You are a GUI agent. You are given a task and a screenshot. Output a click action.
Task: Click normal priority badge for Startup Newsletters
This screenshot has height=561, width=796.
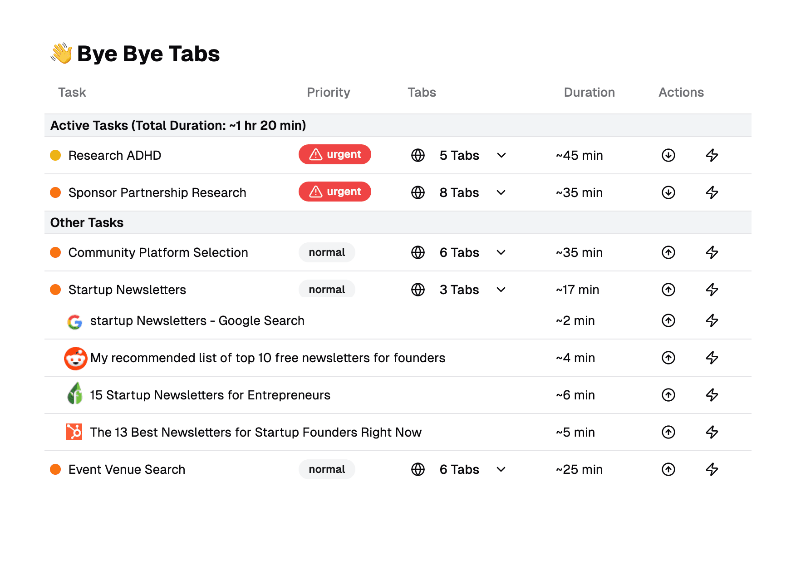327,289
